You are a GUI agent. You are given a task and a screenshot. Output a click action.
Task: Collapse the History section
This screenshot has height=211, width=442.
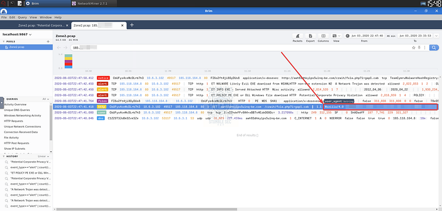click(x=3, y=156)
